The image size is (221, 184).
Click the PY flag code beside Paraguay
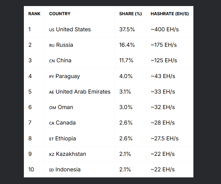coord(51,77)
